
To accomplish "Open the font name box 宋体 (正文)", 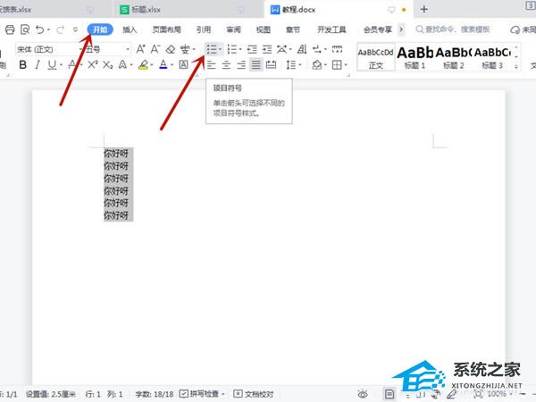I will (x=48, y=49).
